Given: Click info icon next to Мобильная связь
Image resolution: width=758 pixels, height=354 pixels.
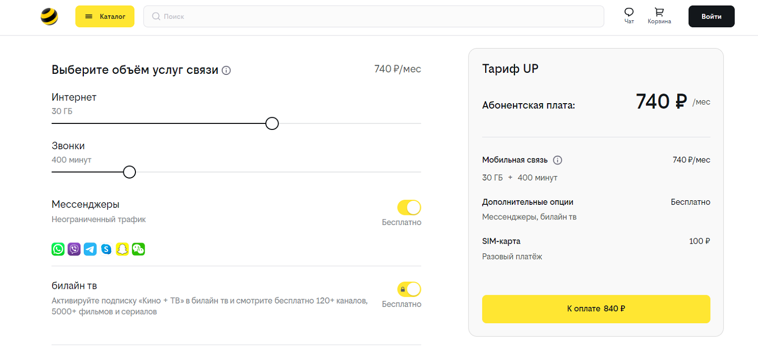Looking at the screenshot, I should pyautogui.click(x=557, y=160).
